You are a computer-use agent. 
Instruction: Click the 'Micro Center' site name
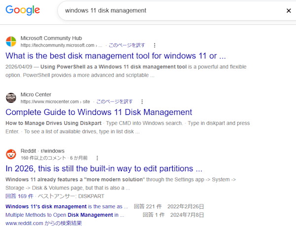click(x=36, y=94)
